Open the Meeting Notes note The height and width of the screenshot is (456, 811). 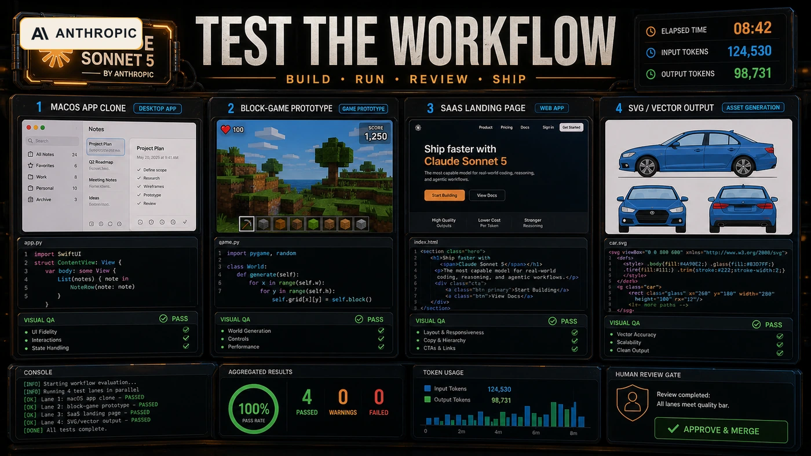click(x=106, y=182)
